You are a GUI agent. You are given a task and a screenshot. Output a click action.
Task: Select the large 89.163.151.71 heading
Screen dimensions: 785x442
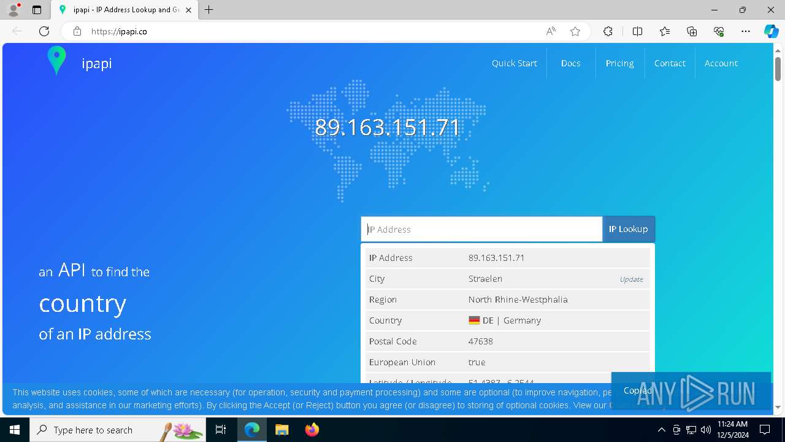pyautogui.click(x=388, y=127)
